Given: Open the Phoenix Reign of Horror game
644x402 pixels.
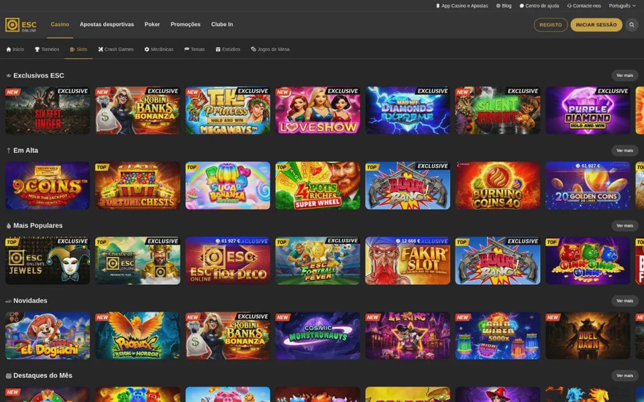Looking at the screenshot, I should coord(138,336).
